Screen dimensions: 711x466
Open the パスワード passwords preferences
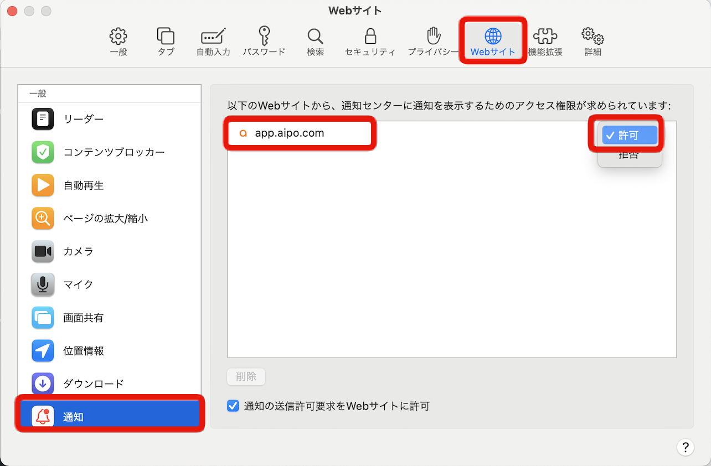264,42
